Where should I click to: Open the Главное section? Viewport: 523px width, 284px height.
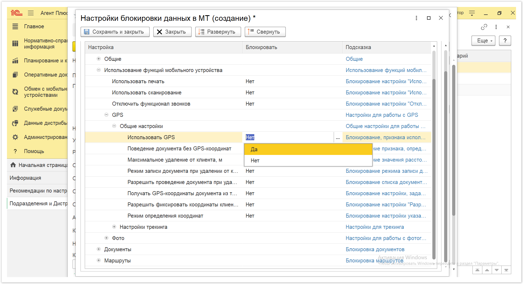(x=34, y=26)
